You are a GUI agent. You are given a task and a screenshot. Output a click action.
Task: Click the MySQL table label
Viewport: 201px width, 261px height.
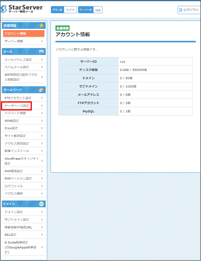pyautogui.click(x=88, y=111)
